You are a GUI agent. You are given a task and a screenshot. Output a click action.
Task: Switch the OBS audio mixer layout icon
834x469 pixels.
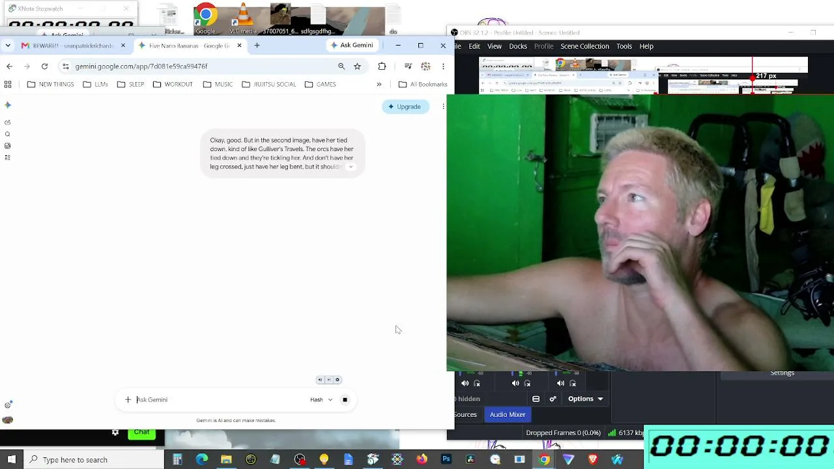click(x=536, y=399)
